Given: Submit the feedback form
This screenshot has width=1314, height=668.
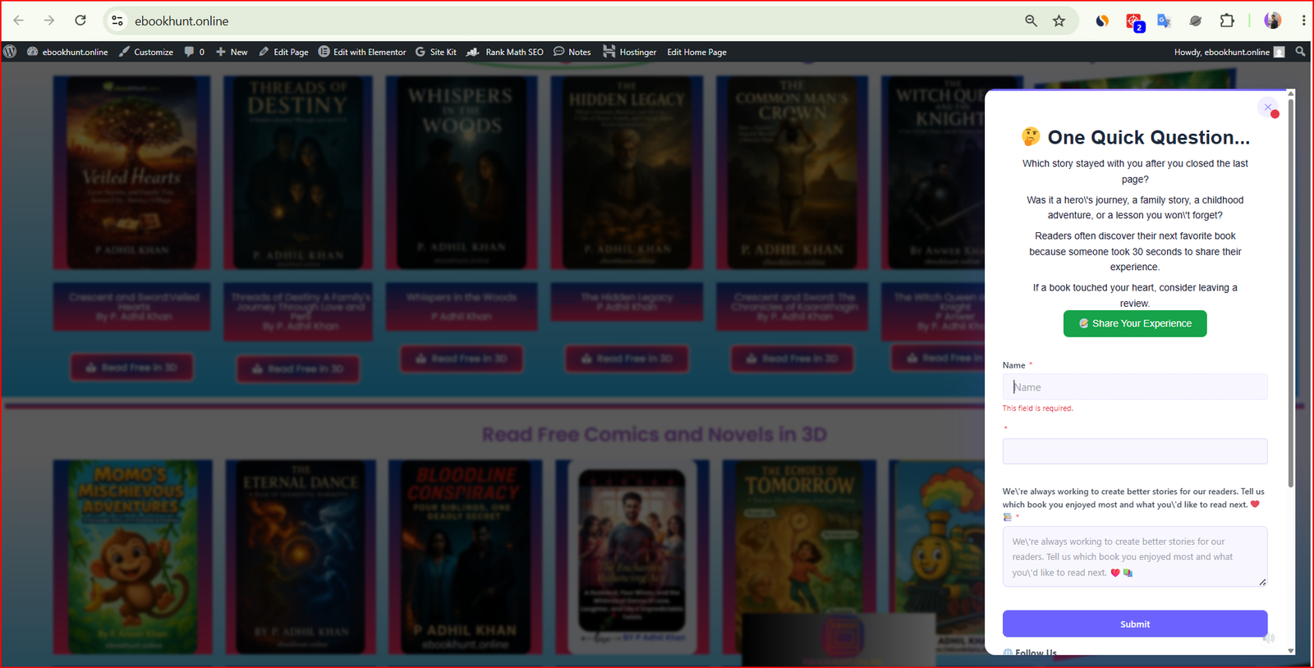Looking at the screenshot, I should coord(1135,624).
